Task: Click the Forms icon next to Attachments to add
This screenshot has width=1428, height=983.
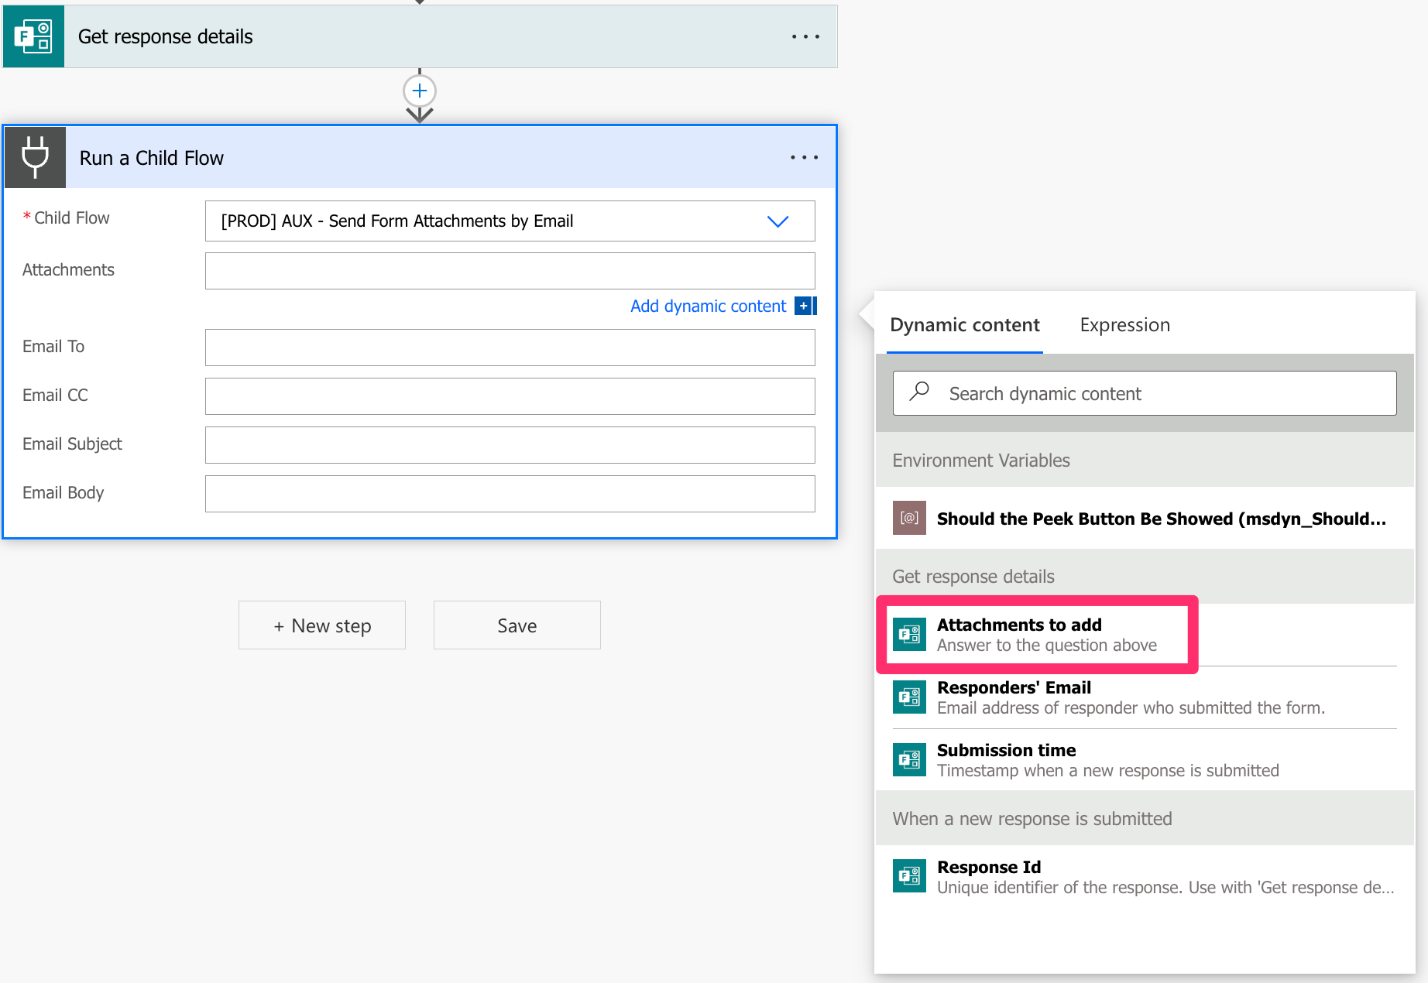Action: click(909, 635)
